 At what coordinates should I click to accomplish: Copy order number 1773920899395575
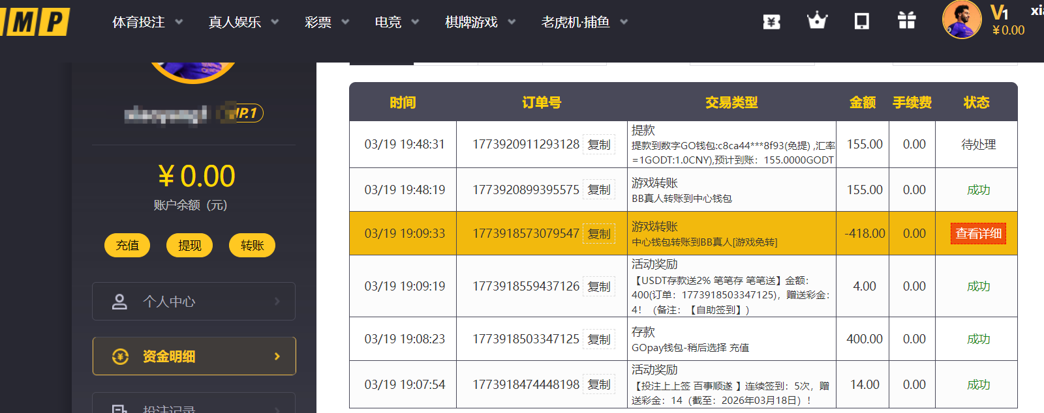coord(599,190)
